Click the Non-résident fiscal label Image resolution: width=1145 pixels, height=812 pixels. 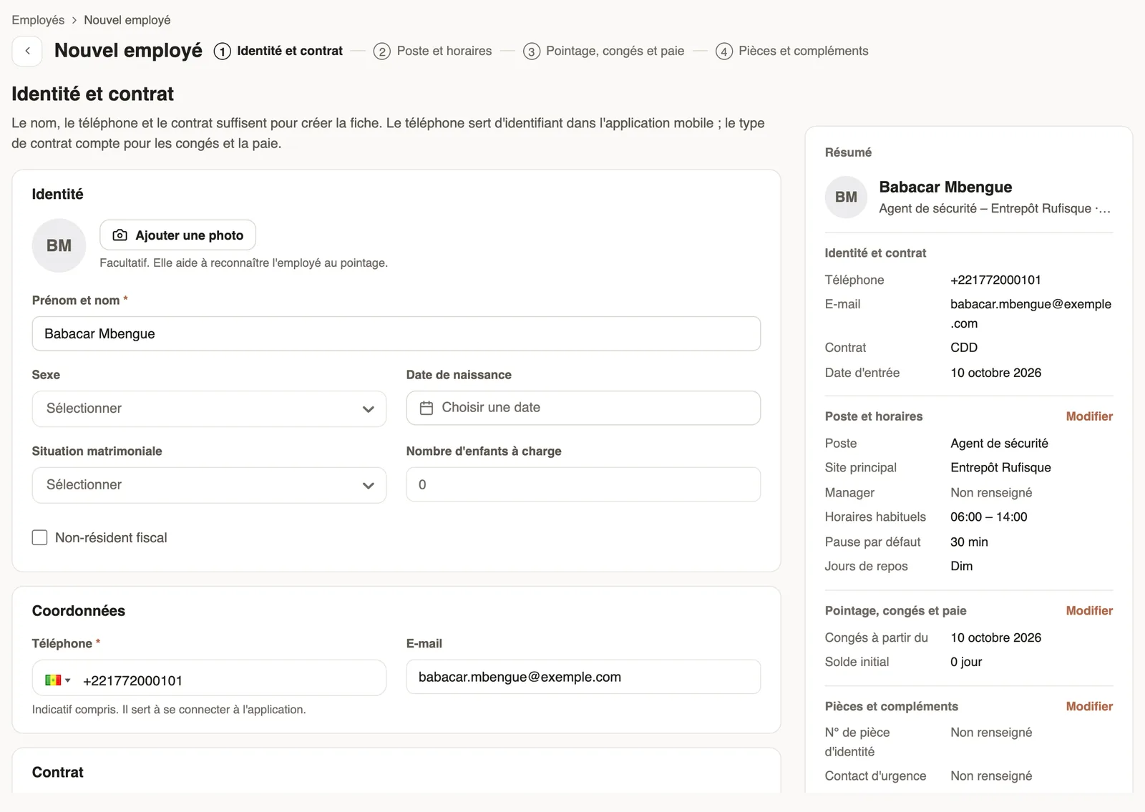[111, 538]
